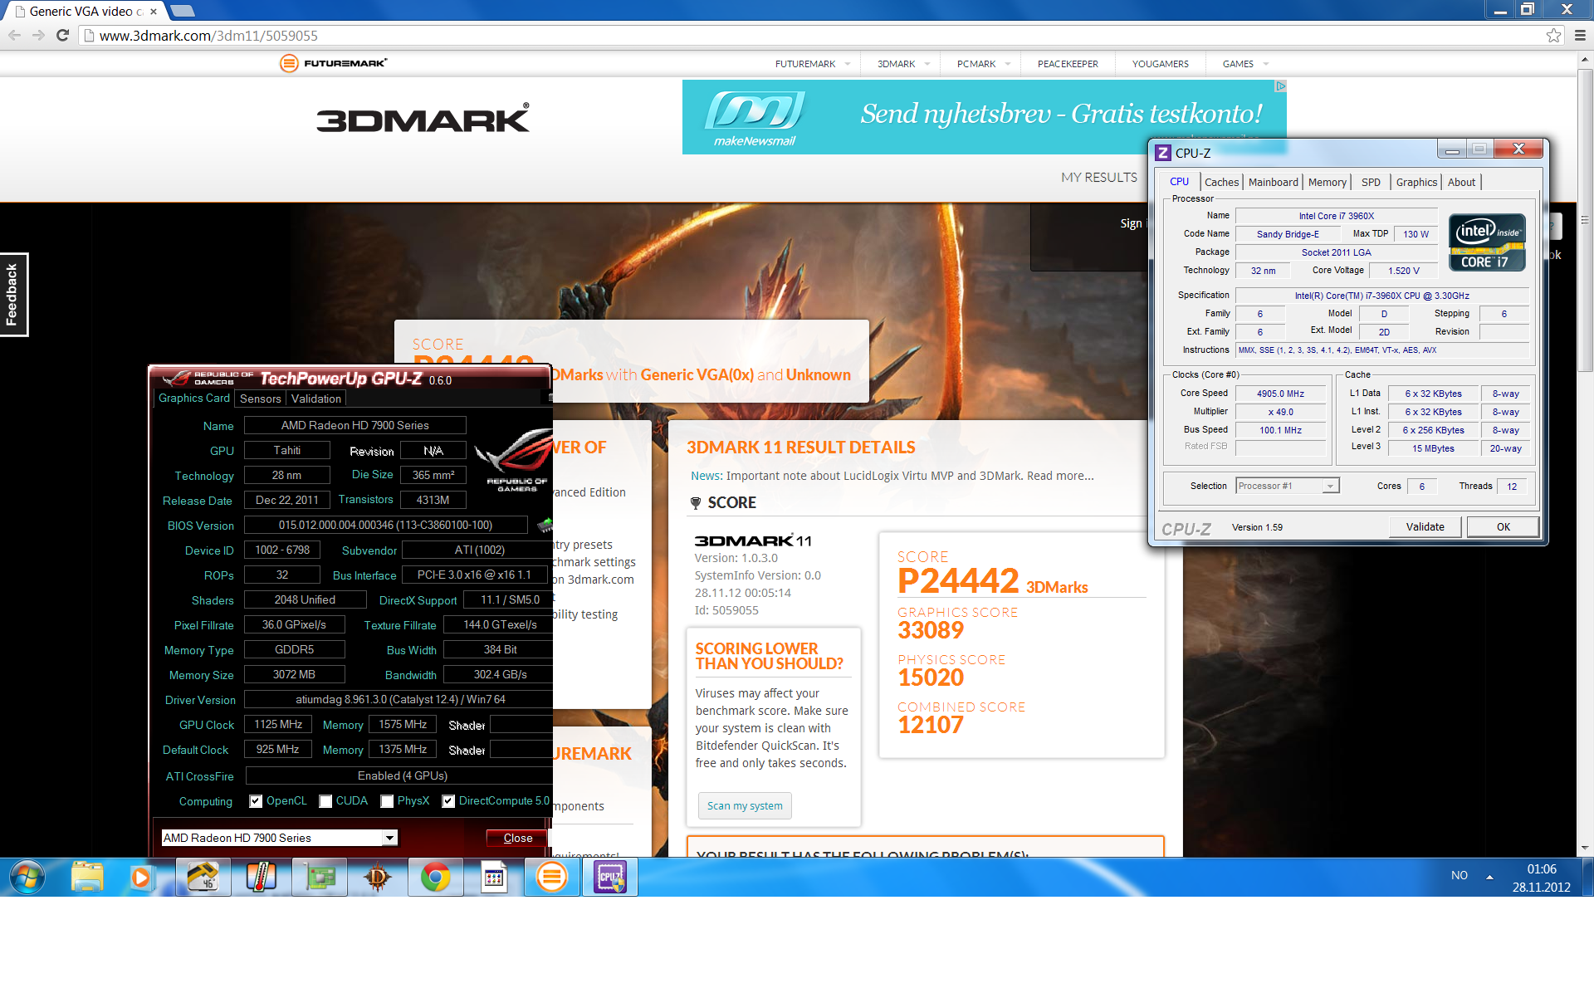Viewport: 1594px width, 993px height.
Task: Open the Diablo III taskbar icon
Action: (x=377, y=877)
